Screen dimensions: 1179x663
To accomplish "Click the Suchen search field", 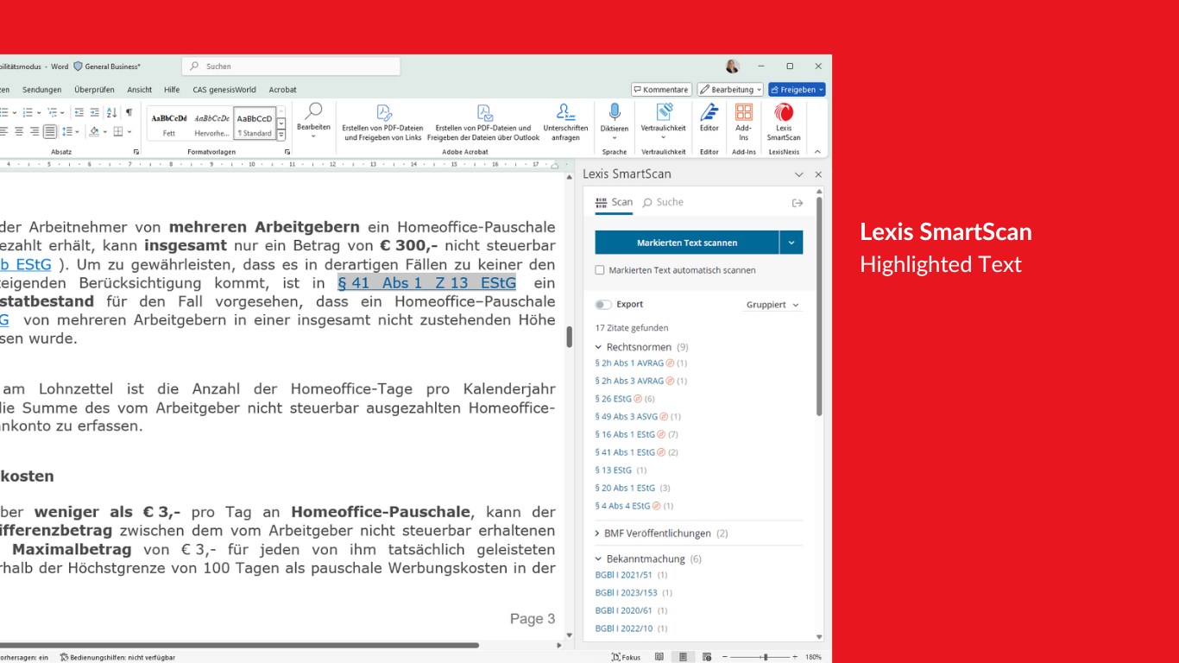I will pyautogui.click(x=291, y=66).
